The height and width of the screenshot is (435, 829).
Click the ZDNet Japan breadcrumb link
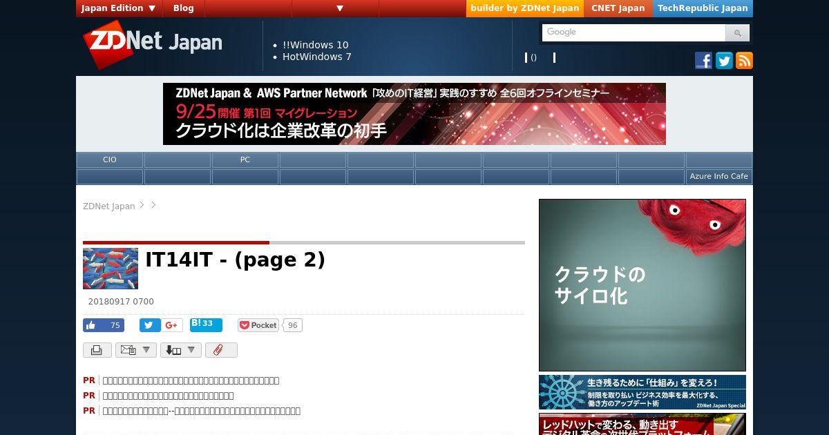[109, 206]
